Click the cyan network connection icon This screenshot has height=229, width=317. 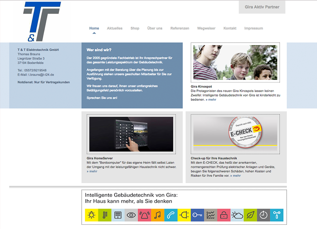point(277,215)
